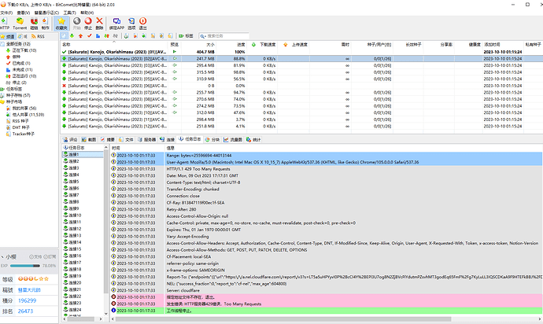Viewport: 543px width, 324px height.
Task: Click the red Stop (停止) toolbar button
Action: [88, 24]
